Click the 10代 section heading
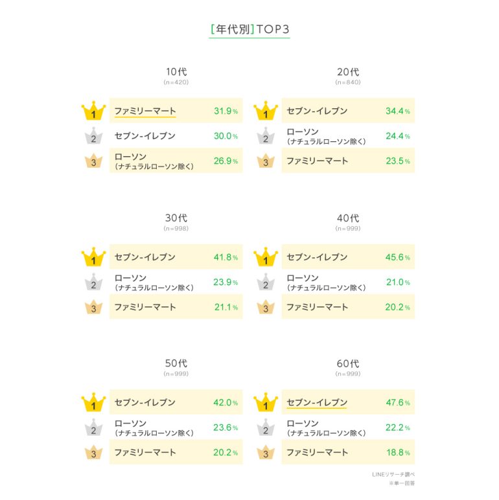 tap(176, 72)
